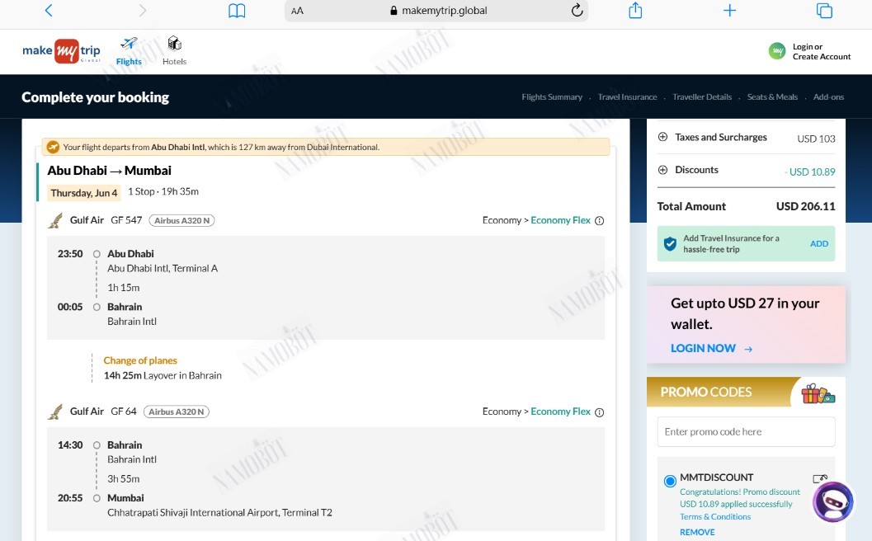Expand the Discounts breakdown

663,170
